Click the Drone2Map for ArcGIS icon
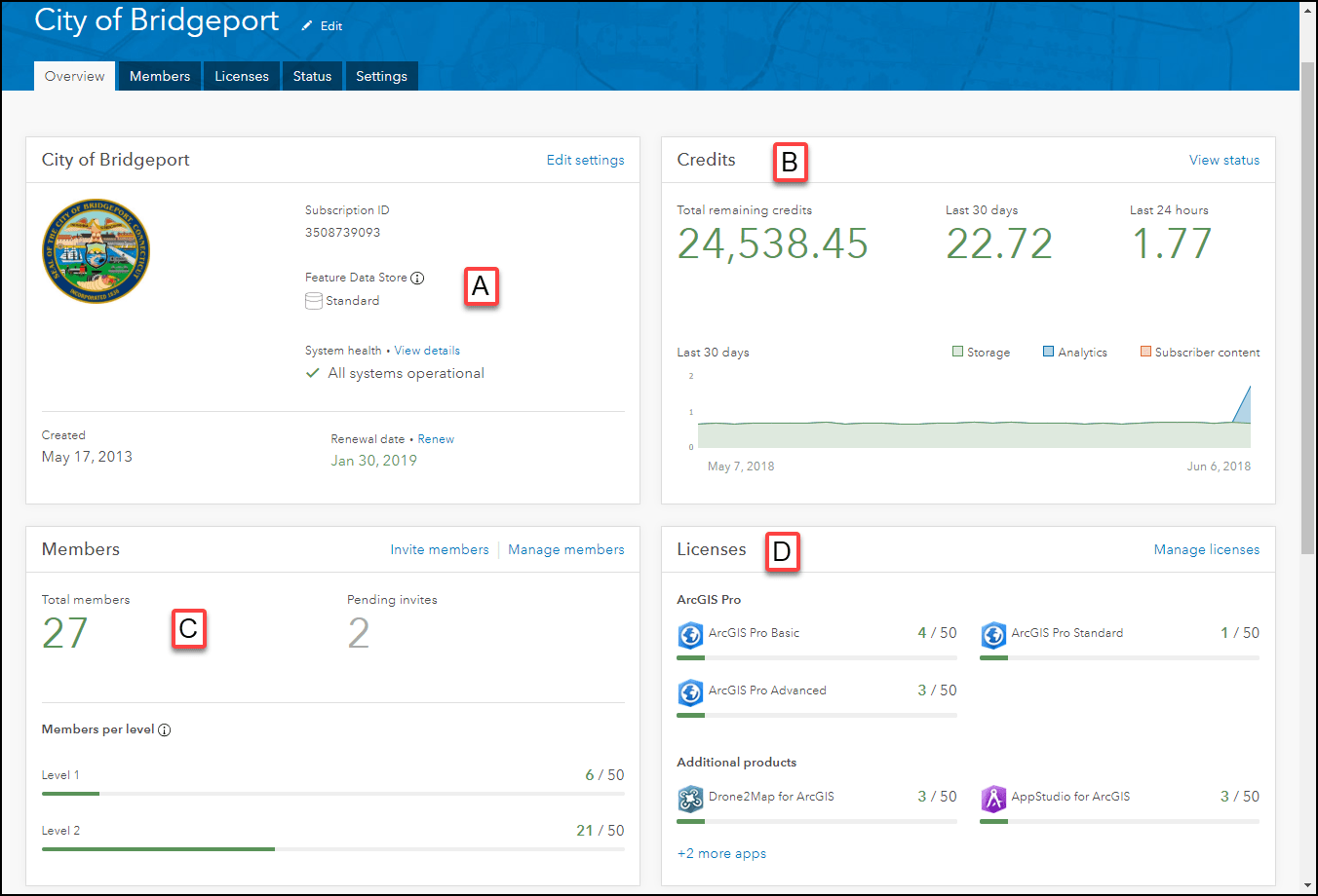 click(x=690, y=799)
